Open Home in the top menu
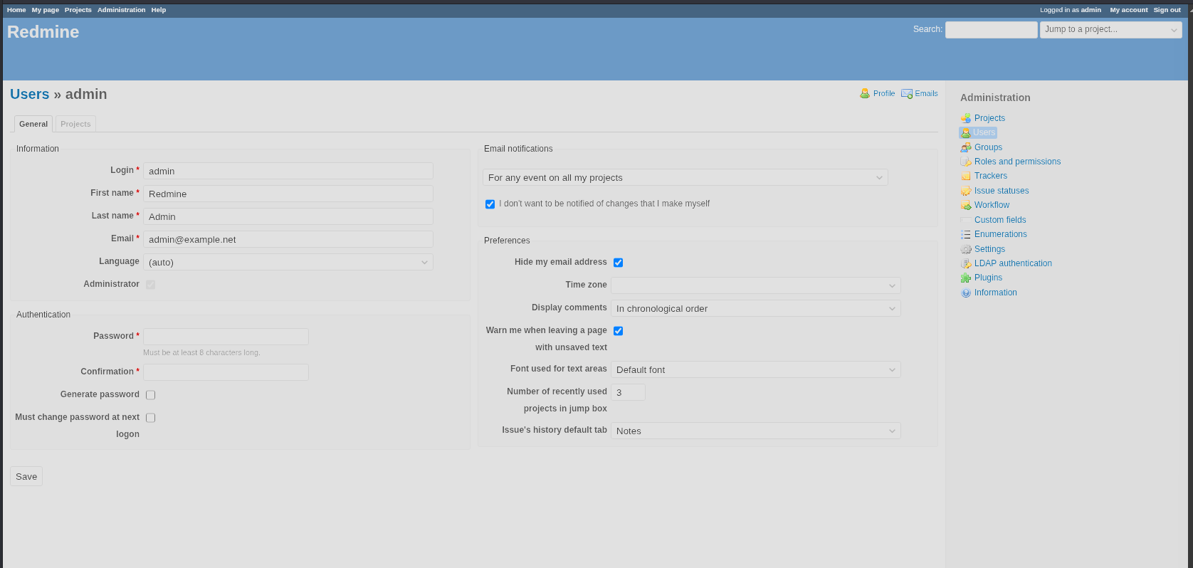 point(16,10)
